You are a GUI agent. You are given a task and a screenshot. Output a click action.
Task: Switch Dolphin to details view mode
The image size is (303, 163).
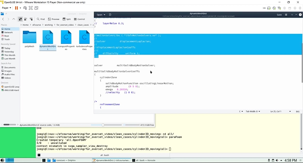(31, 19)
